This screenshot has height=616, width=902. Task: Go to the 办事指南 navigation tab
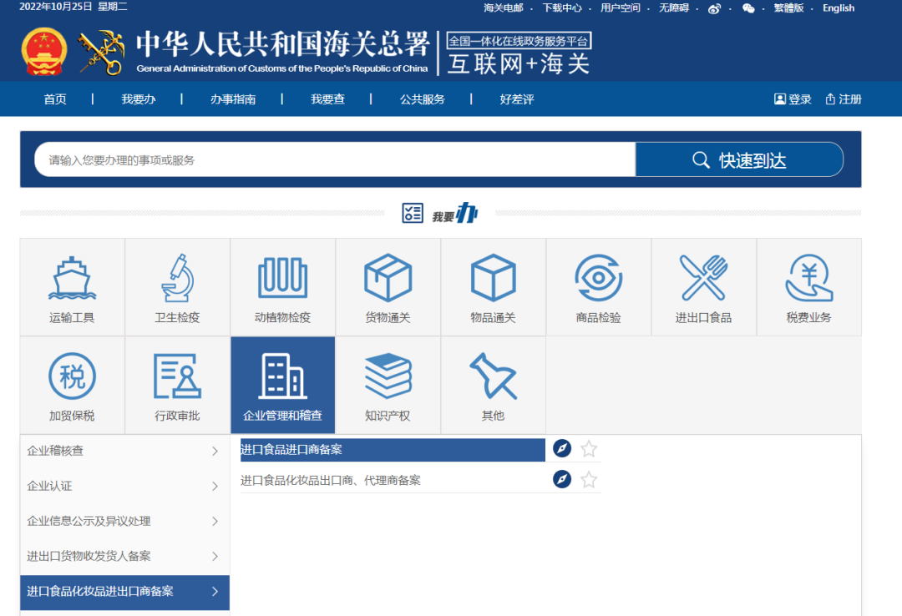pos(233,99)
